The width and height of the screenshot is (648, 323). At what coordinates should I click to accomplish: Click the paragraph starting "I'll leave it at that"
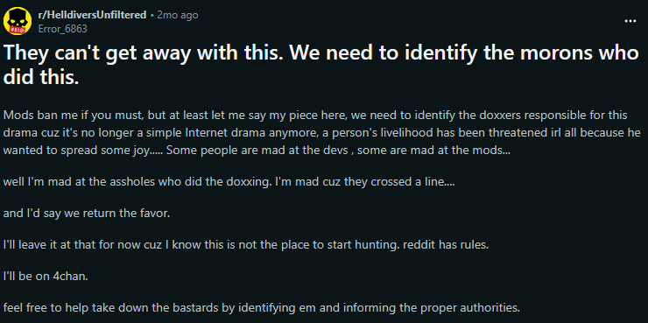[246, 245]
